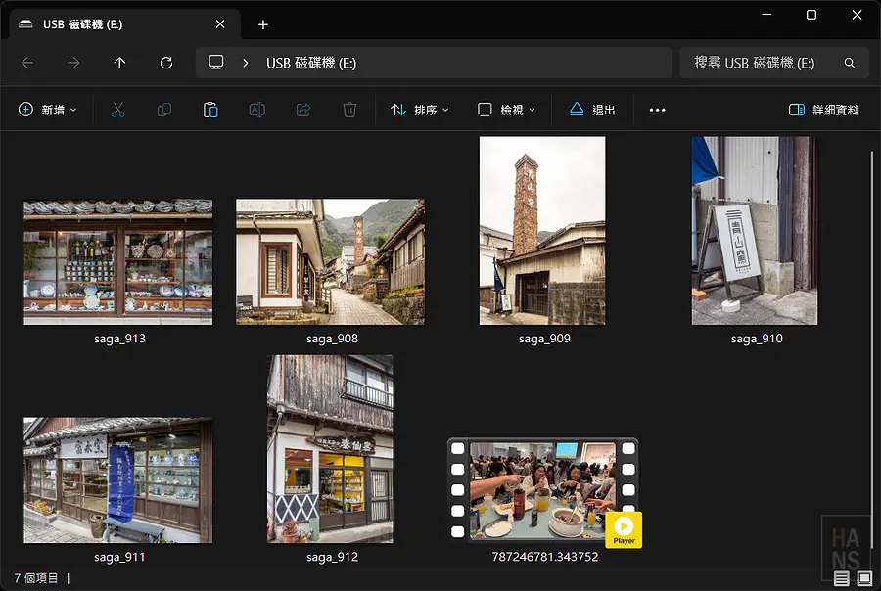
Task: Open the See more ellipsis menu
Action: tap(657, 111)
